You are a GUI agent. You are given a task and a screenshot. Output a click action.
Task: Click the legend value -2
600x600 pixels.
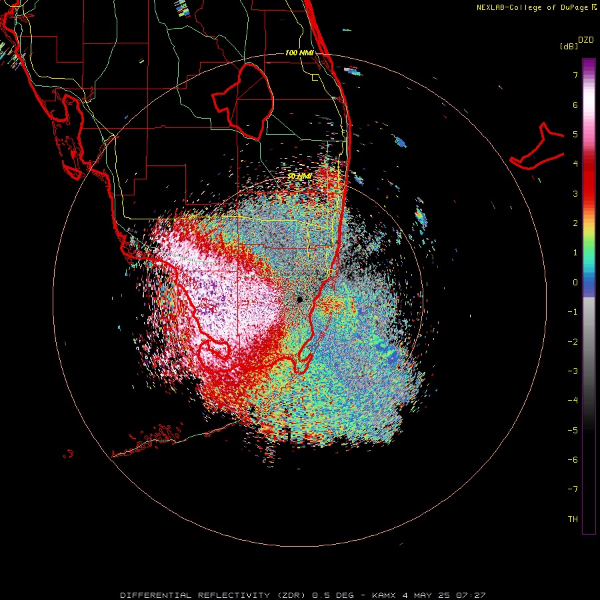point(573,342)
